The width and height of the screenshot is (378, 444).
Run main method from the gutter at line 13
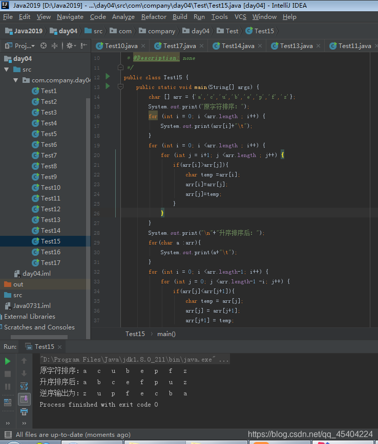tap(108, 86)
